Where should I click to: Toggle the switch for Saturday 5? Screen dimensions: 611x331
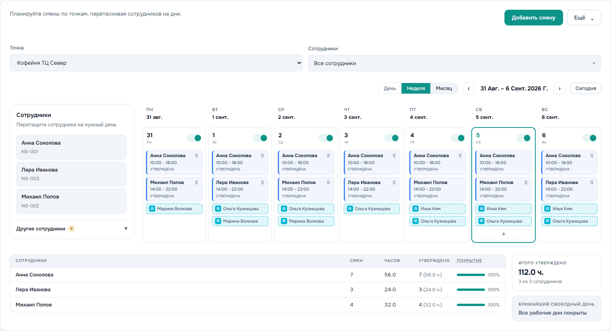pos(524,138)
